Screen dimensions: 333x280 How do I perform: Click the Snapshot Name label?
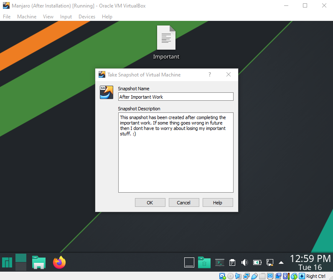pos(134,89)
